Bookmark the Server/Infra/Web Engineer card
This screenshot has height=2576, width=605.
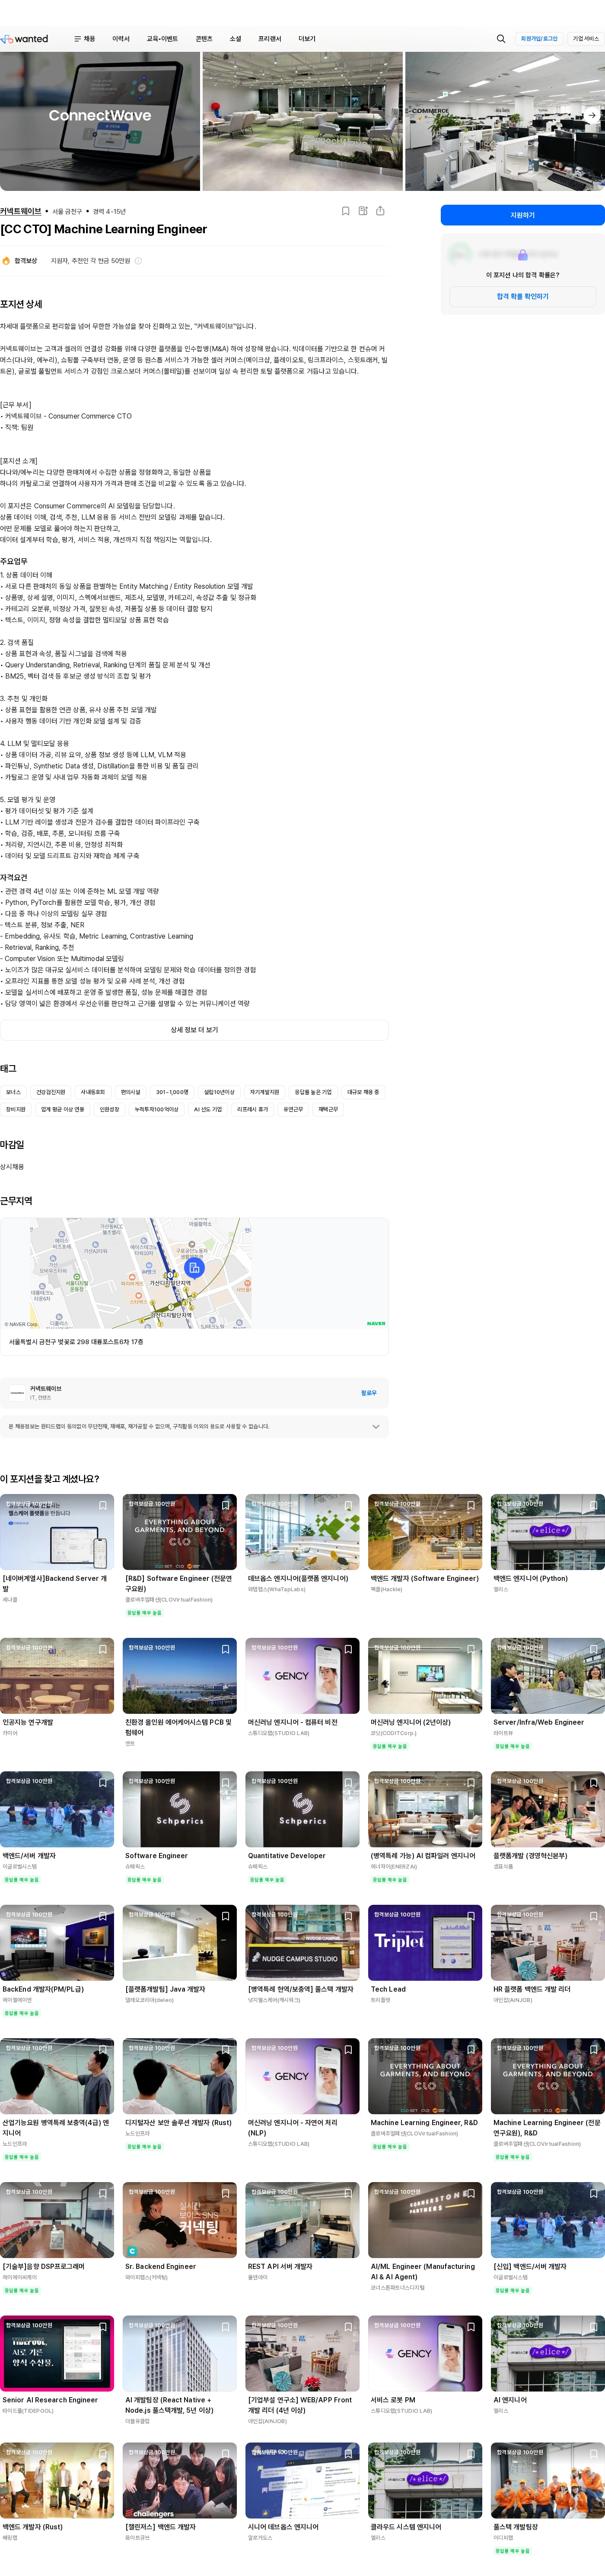[594, 1649]
